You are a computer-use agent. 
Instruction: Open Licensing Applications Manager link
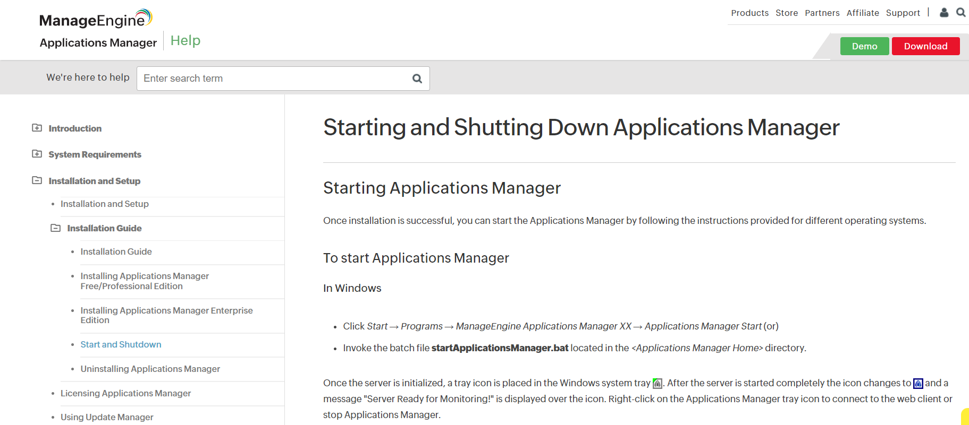coord(126,393)
